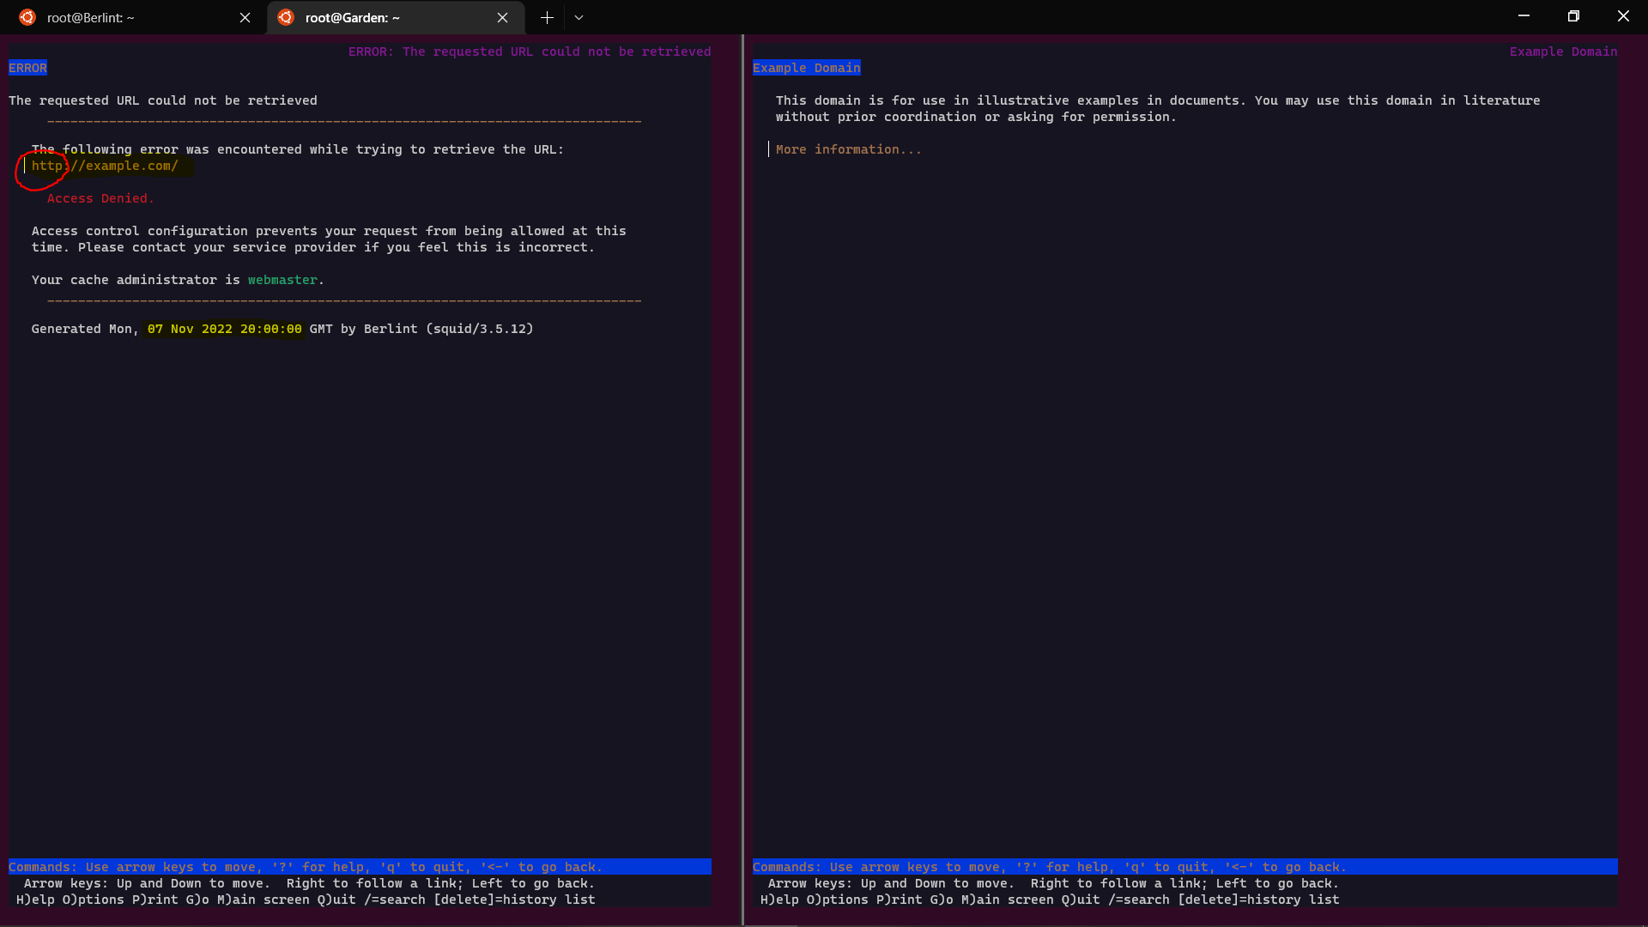Close the root@Garden tab
Viewport: 1648px width, 927px height.
[x=502, y=17]
